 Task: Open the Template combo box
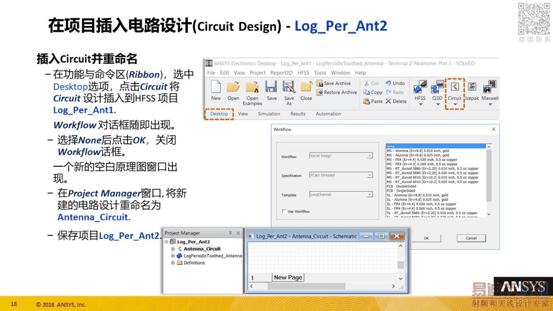[341, 194]
